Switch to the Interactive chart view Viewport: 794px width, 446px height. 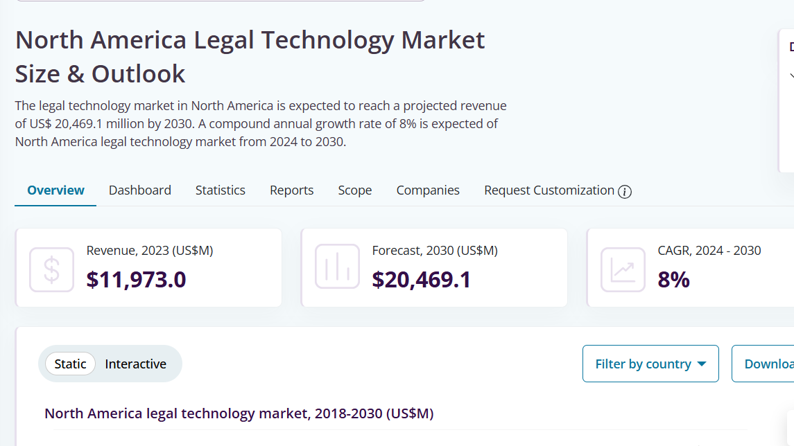135,364
